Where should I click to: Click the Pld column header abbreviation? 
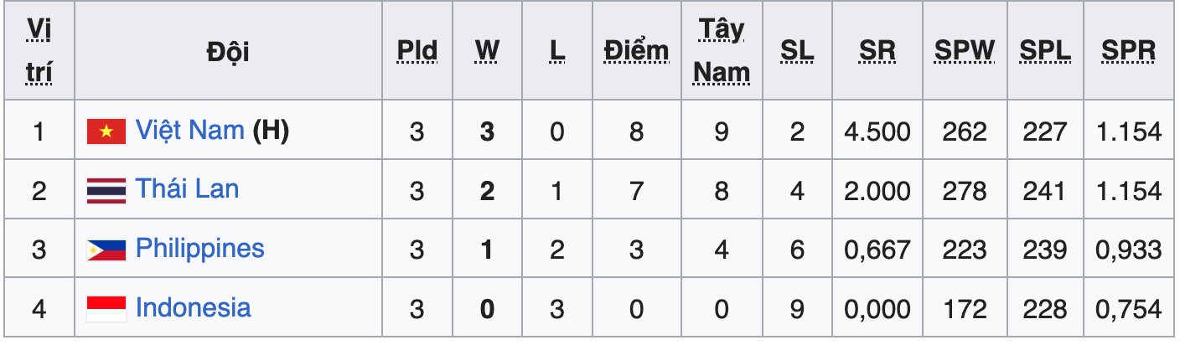click(x=417, y=52)
